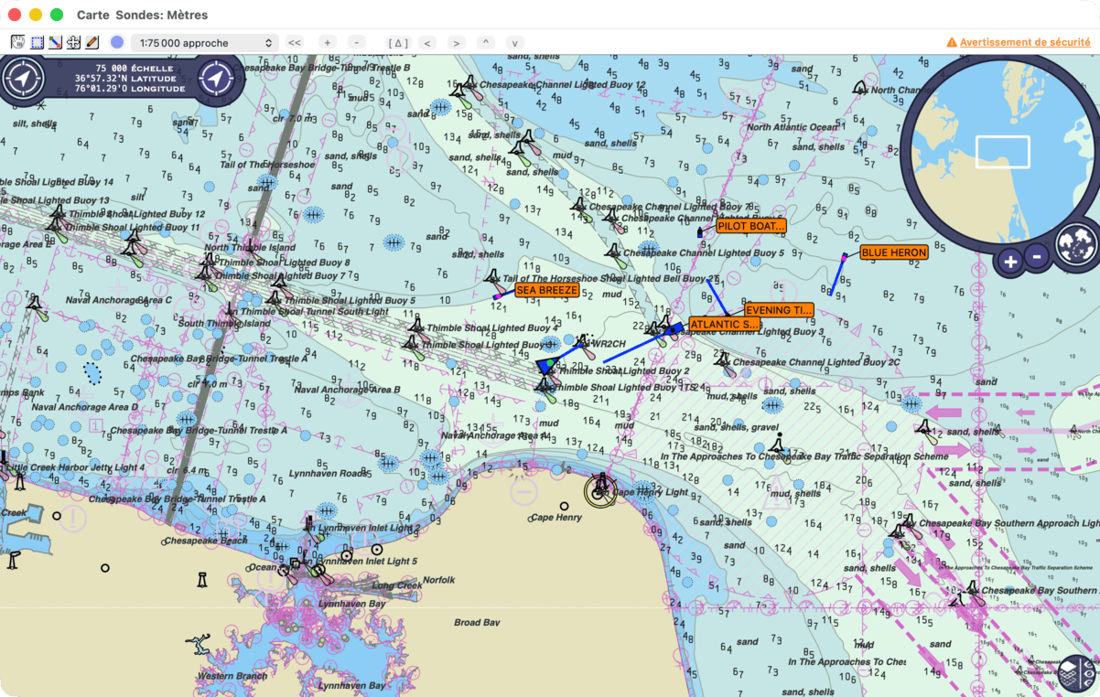Screen dimensions: 1100x697
Task: Click the Naval Anchorage Area D label
Action: tap(84, 407)
